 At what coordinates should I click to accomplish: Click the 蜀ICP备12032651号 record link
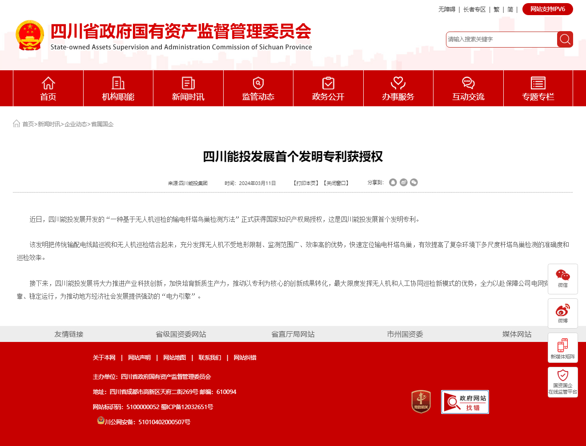[187, 407]
